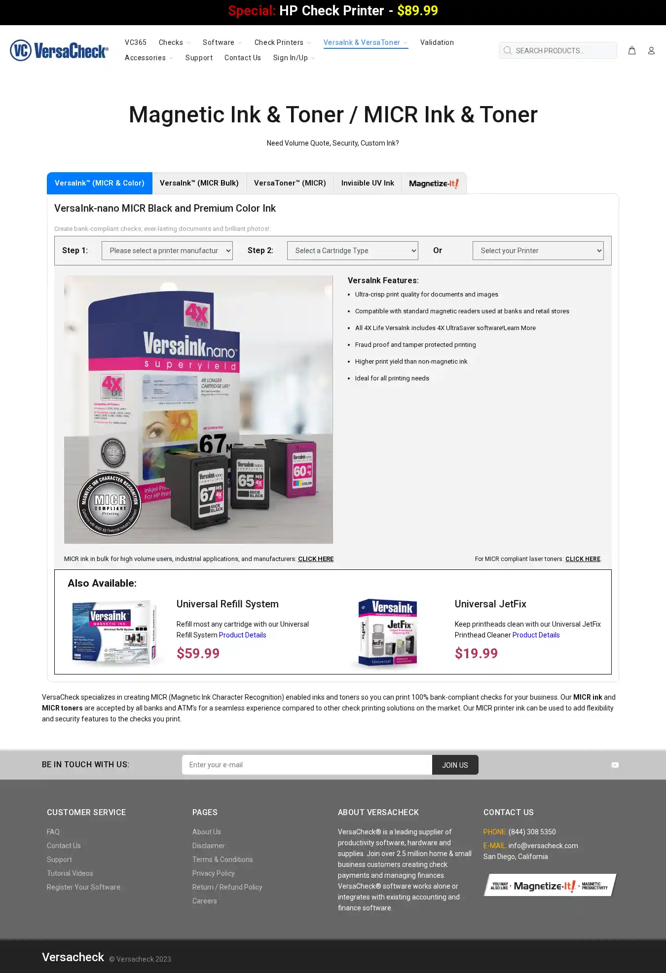Open the Universal JetFix product image

point(388,633)
